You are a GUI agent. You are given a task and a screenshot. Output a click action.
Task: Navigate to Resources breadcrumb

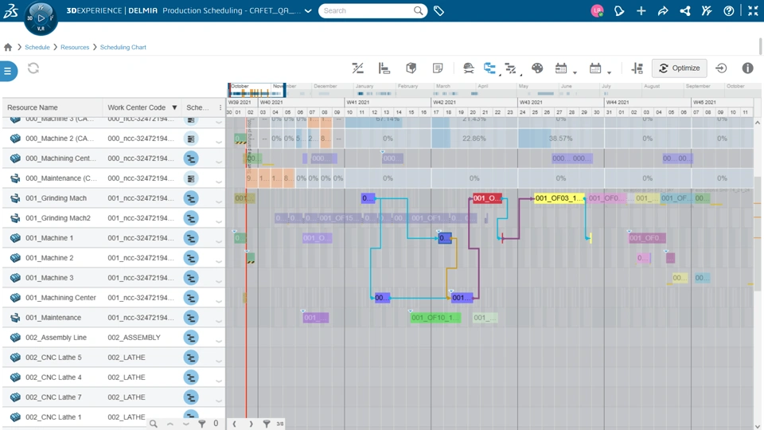tap(75, 47)
